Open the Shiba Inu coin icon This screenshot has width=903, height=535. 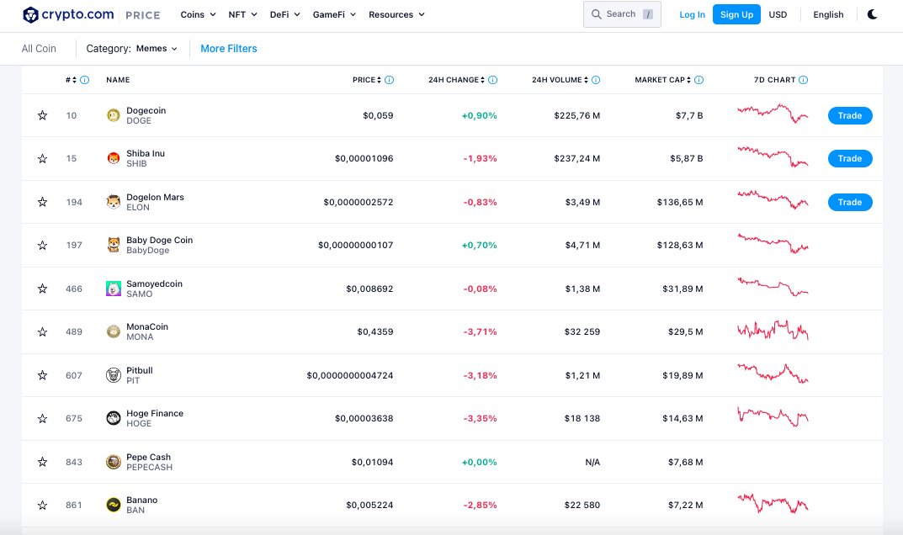point(114,158)
